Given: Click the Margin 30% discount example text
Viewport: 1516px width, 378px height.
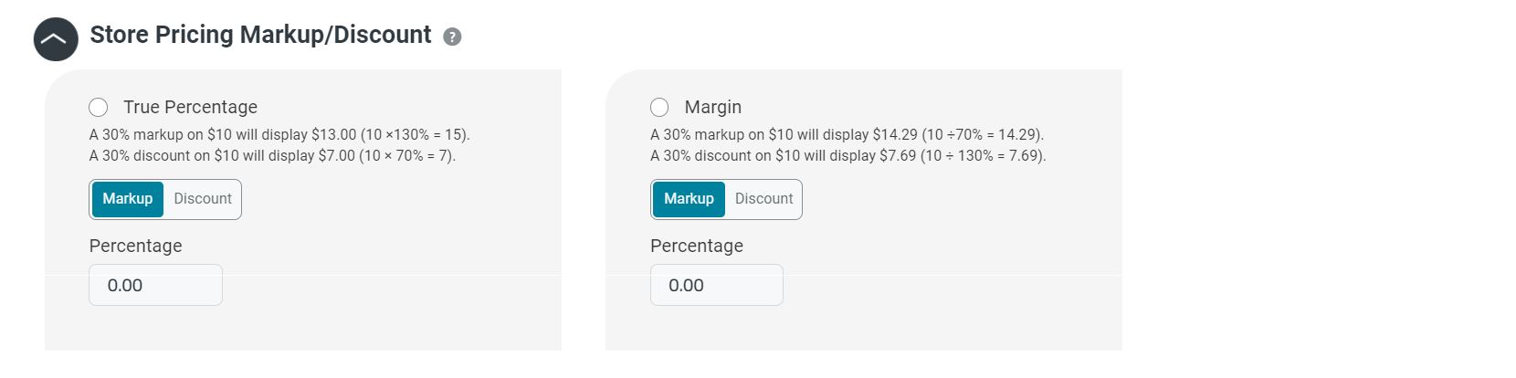Looking at the screenshot, I should point(847,155).
